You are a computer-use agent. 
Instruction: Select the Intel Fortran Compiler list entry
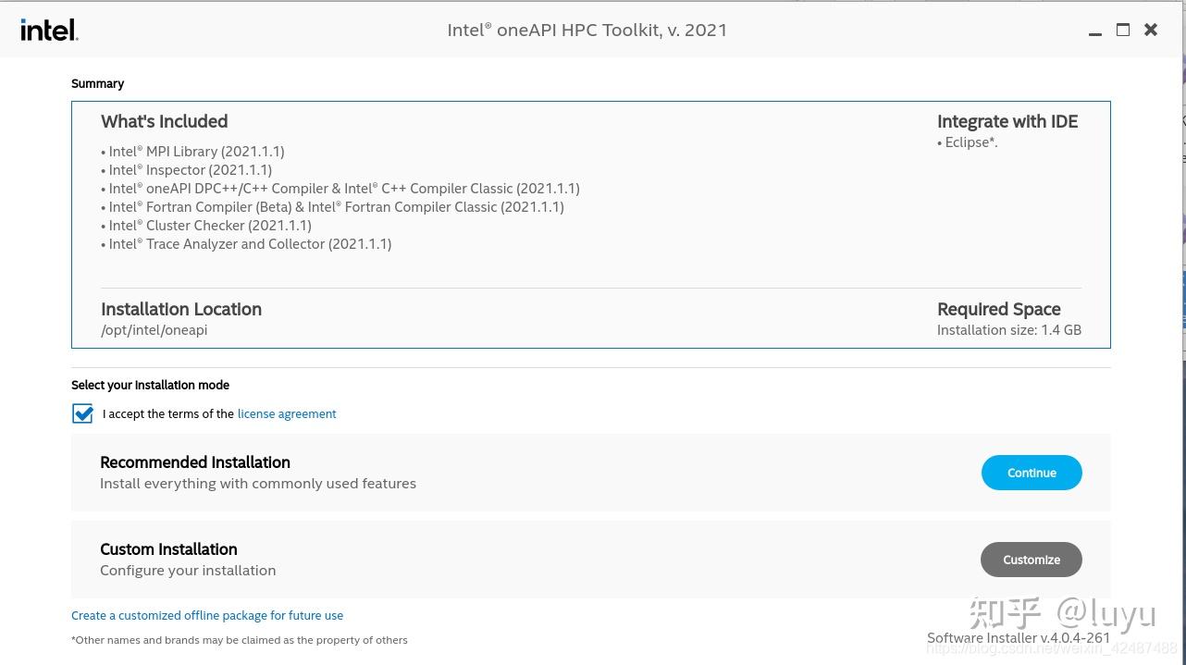[335, 206]
